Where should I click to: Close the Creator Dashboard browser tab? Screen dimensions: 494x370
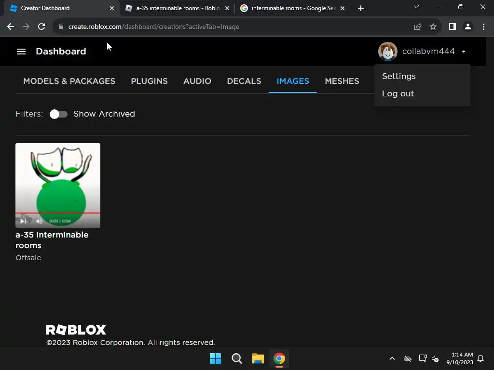tap(112, 9)
